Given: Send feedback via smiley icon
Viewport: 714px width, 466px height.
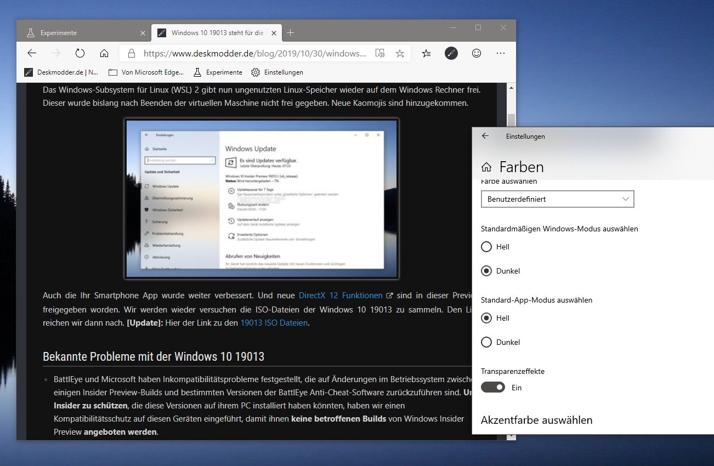Looking at the screenshot, I should coord(477,53).
